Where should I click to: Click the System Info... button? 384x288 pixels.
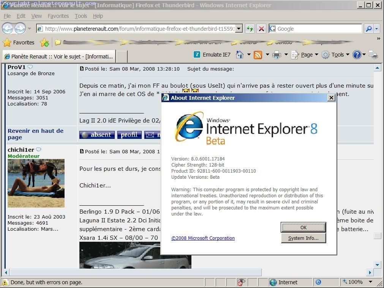click(x=303, y=238)
